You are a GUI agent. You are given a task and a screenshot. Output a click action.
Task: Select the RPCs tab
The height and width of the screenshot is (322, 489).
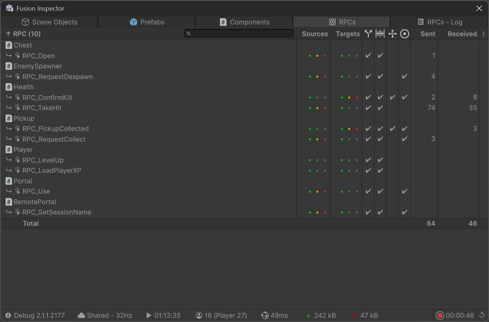[x=342, y=22]
